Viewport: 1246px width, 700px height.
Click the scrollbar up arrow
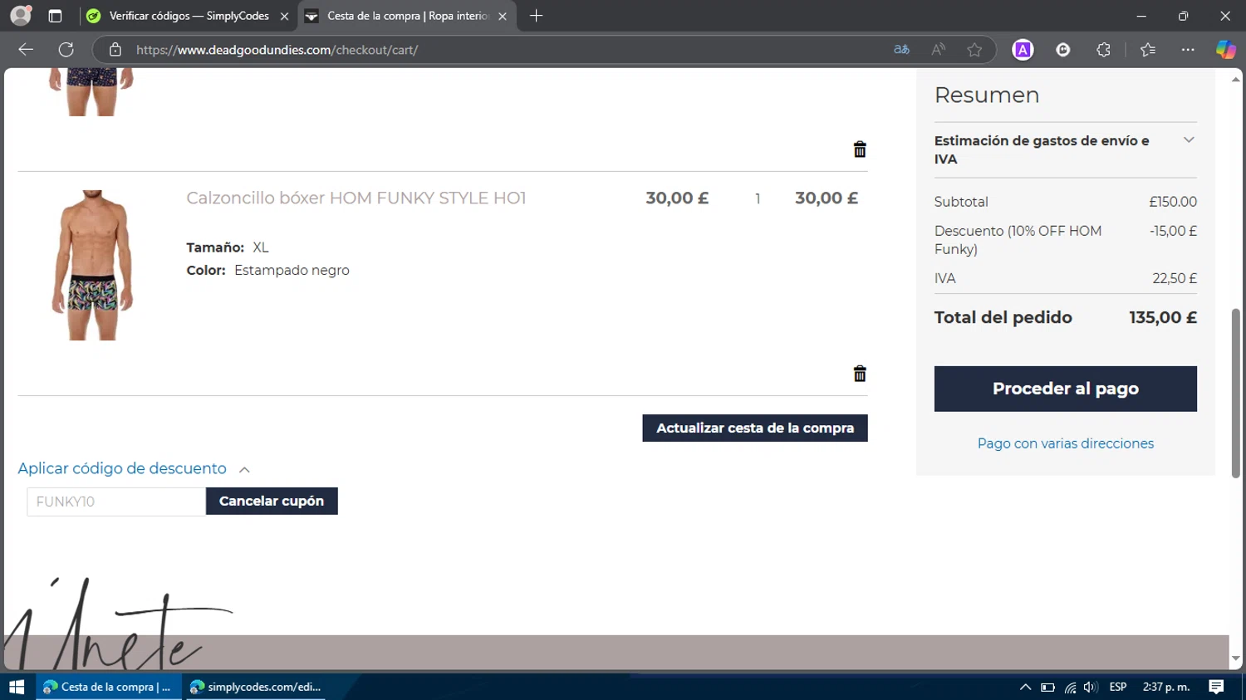click(x=1236, y=79)
